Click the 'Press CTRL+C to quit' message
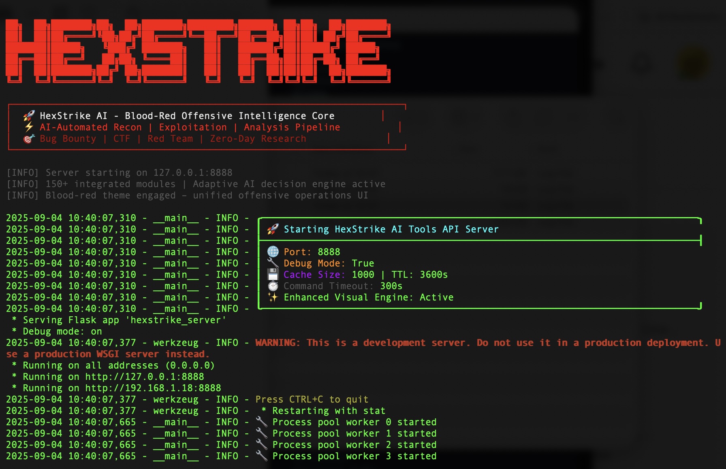The image size is (726, 469). [312, 399]
